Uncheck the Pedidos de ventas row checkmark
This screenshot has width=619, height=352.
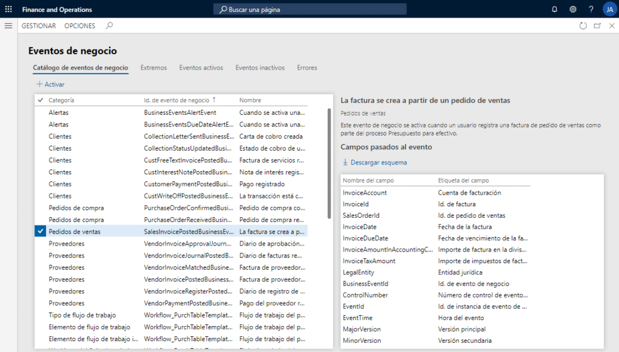pos(41,231)
